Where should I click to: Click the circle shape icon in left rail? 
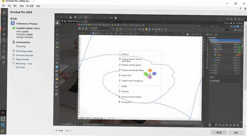pyautogui.click(x=4, y=46)
